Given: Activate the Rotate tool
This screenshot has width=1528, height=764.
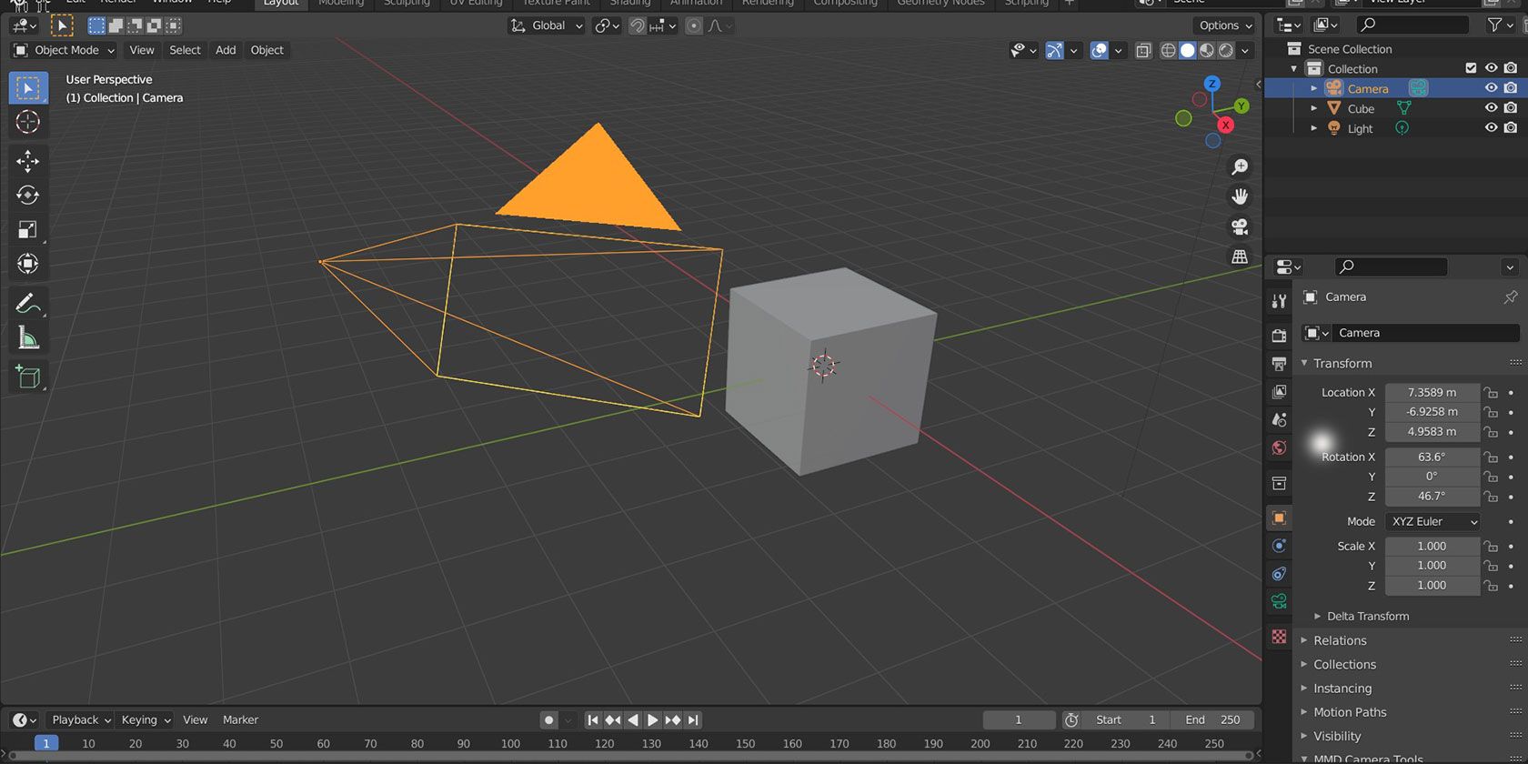Looking at the screenshot, I should [27, 196].
